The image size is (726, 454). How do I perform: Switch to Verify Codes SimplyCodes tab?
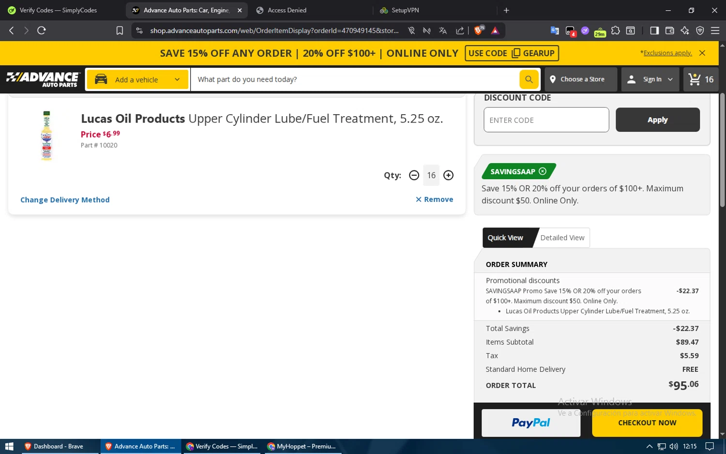coord(58,10)
